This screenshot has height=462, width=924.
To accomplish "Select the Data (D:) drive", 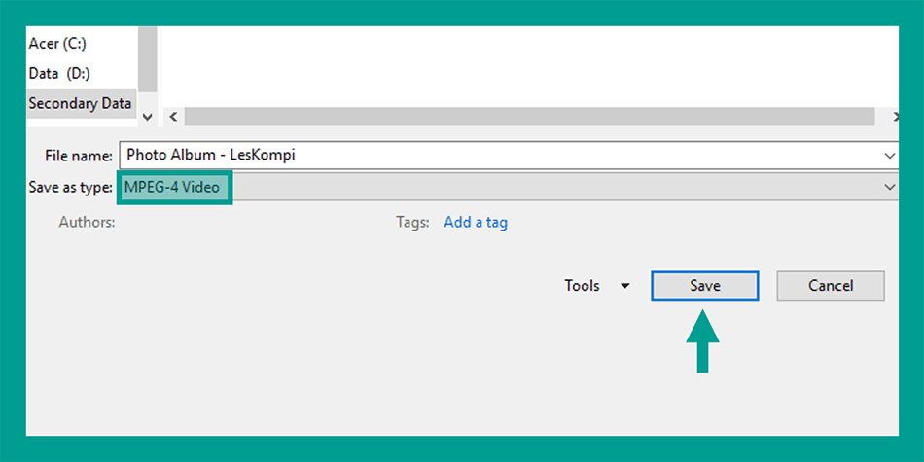I will pyautogui.click(x=59, y=73).
